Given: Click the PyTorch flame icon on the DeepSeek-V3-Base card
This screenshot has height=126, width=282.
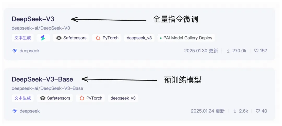Looking at the screenshot, I should [x=82, y=98].
